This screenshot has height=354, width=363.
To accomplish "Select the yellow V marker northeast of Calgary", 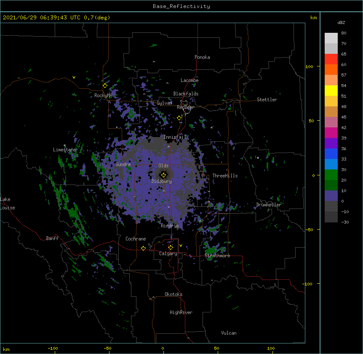I will coord(181,246).
